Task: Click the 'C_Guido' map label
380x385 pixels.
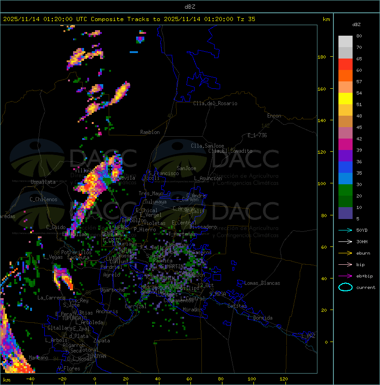Action: pos(56,227)
